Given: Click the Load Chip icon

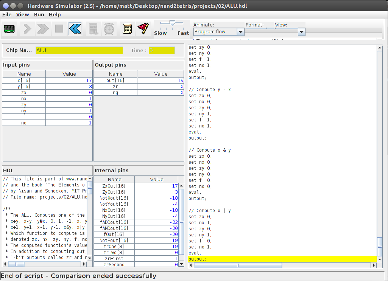Looking at the screenshot, I should point(10,28).
